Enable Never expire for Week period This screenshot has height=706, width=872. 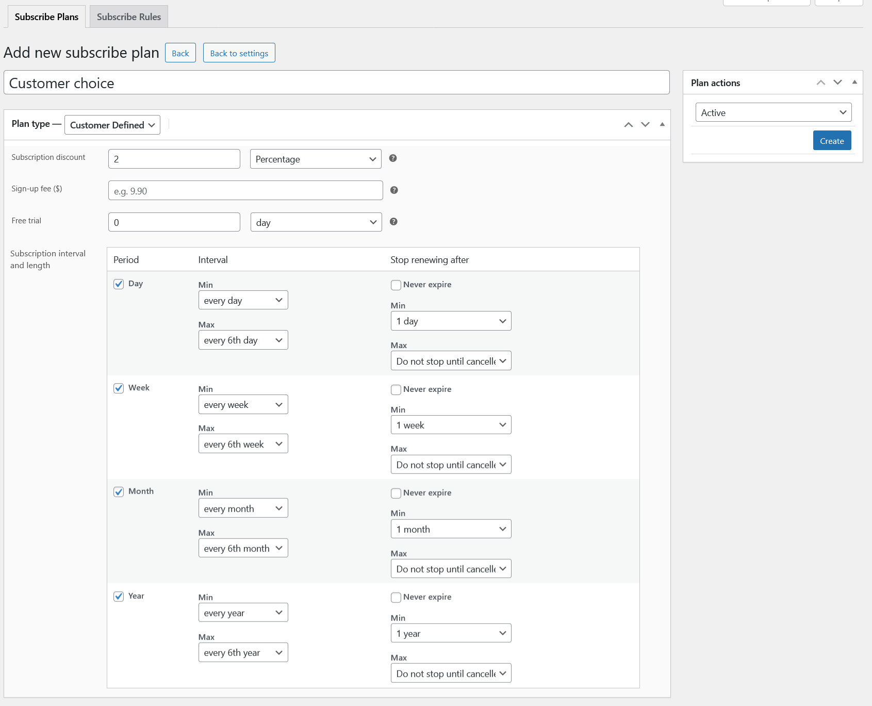[x=396, y=390]
